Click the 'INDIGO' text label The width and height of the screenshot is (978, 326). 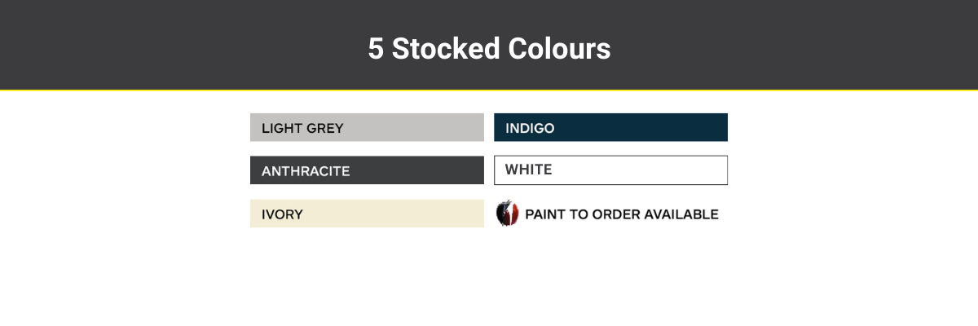530,128
